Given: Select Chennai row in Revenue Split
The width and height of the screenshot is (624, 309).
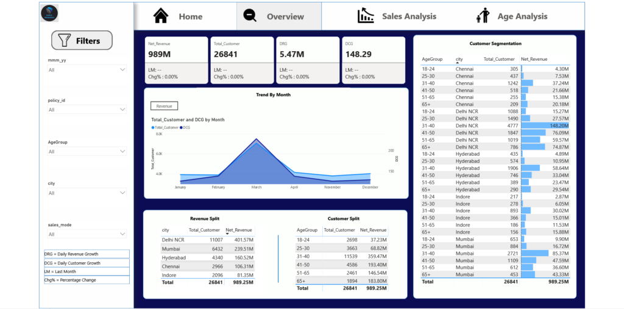Looking at the screenshot, I should point(208,266).
